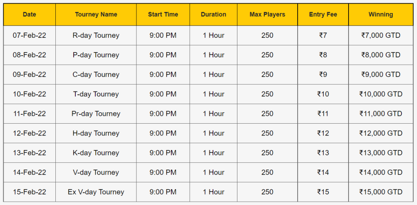Select the C-day Tourney name
The height and width of the screenshot is (205, 417).
pyautogui.click(x=96, y=74)
